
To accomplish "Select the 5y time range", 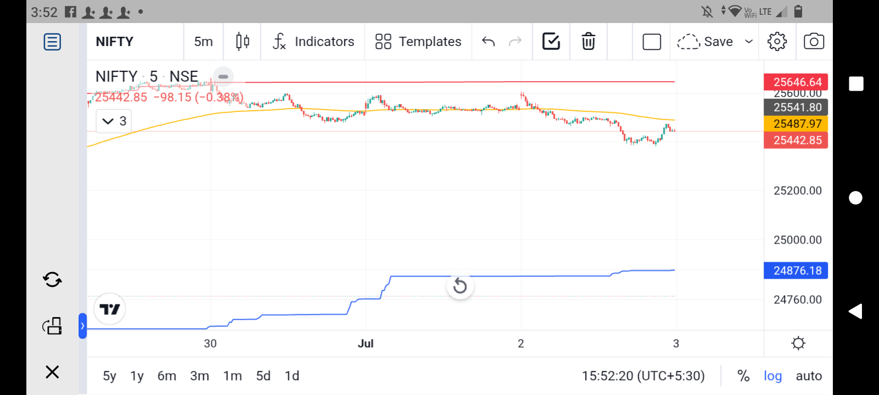I will tap(109, 376).
